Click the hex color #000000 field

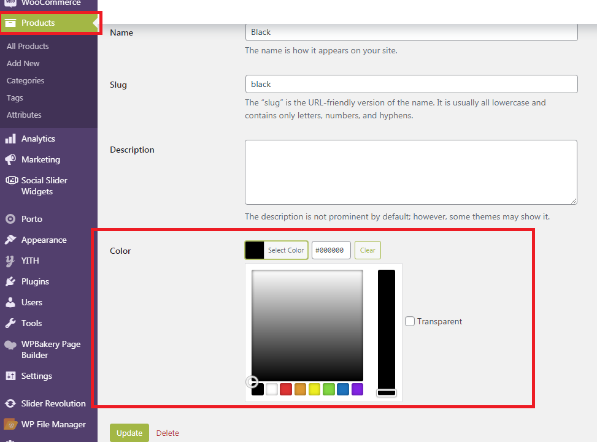coord(331,250)
